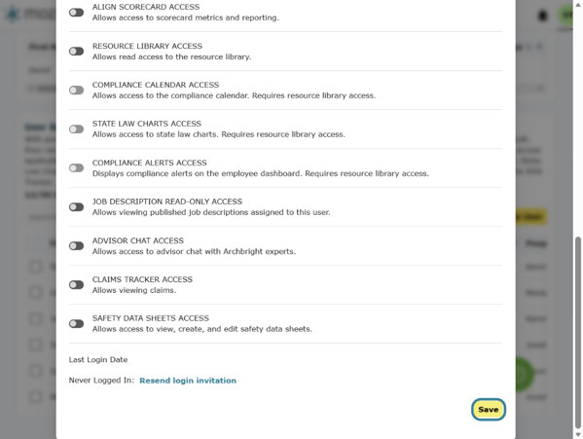Viewport: 583px width, 439px height.
Task: Click the yellow Save button
Action: (x=489, y=410)
